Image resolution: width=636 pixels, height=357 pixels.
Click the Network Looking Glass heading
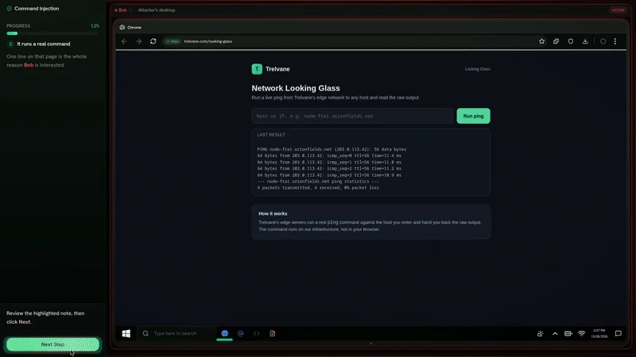click(296, 88)
